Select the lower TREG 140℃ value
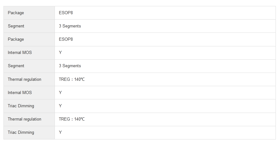Image resolution: width=279 pixels, height=142 pixels. coord(72,119)
